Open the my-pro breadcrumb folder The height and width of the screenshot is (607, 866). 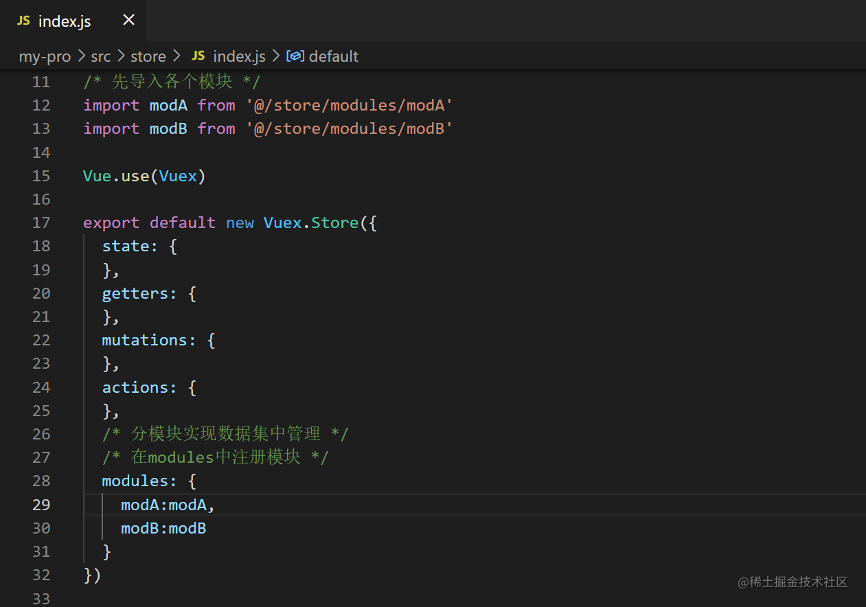point(45,56)
